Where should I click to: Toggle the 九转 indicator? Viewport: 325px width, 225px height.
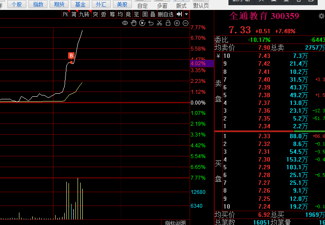[84, 14]
